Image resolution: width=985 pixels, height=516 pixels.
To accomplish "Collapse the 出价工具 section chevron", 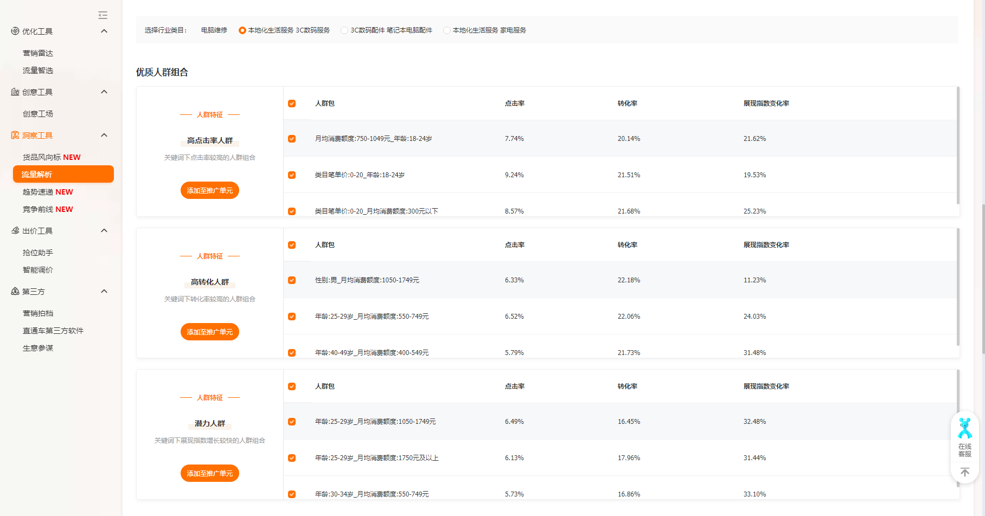I will pyautogui.click(x=104, y=231).
